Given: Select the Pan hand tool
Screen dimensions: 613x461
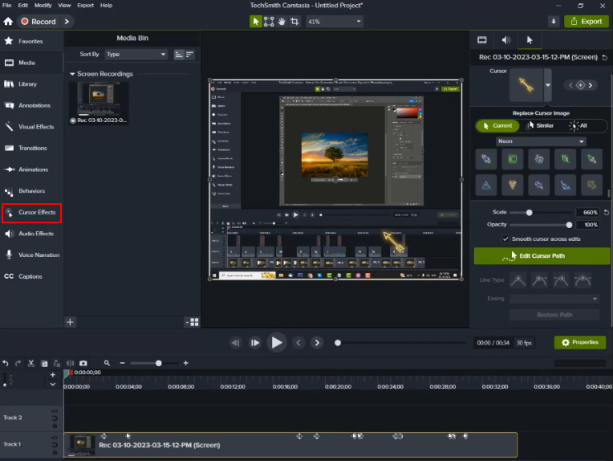Looking at the screenshot, I should coord(282,22).
